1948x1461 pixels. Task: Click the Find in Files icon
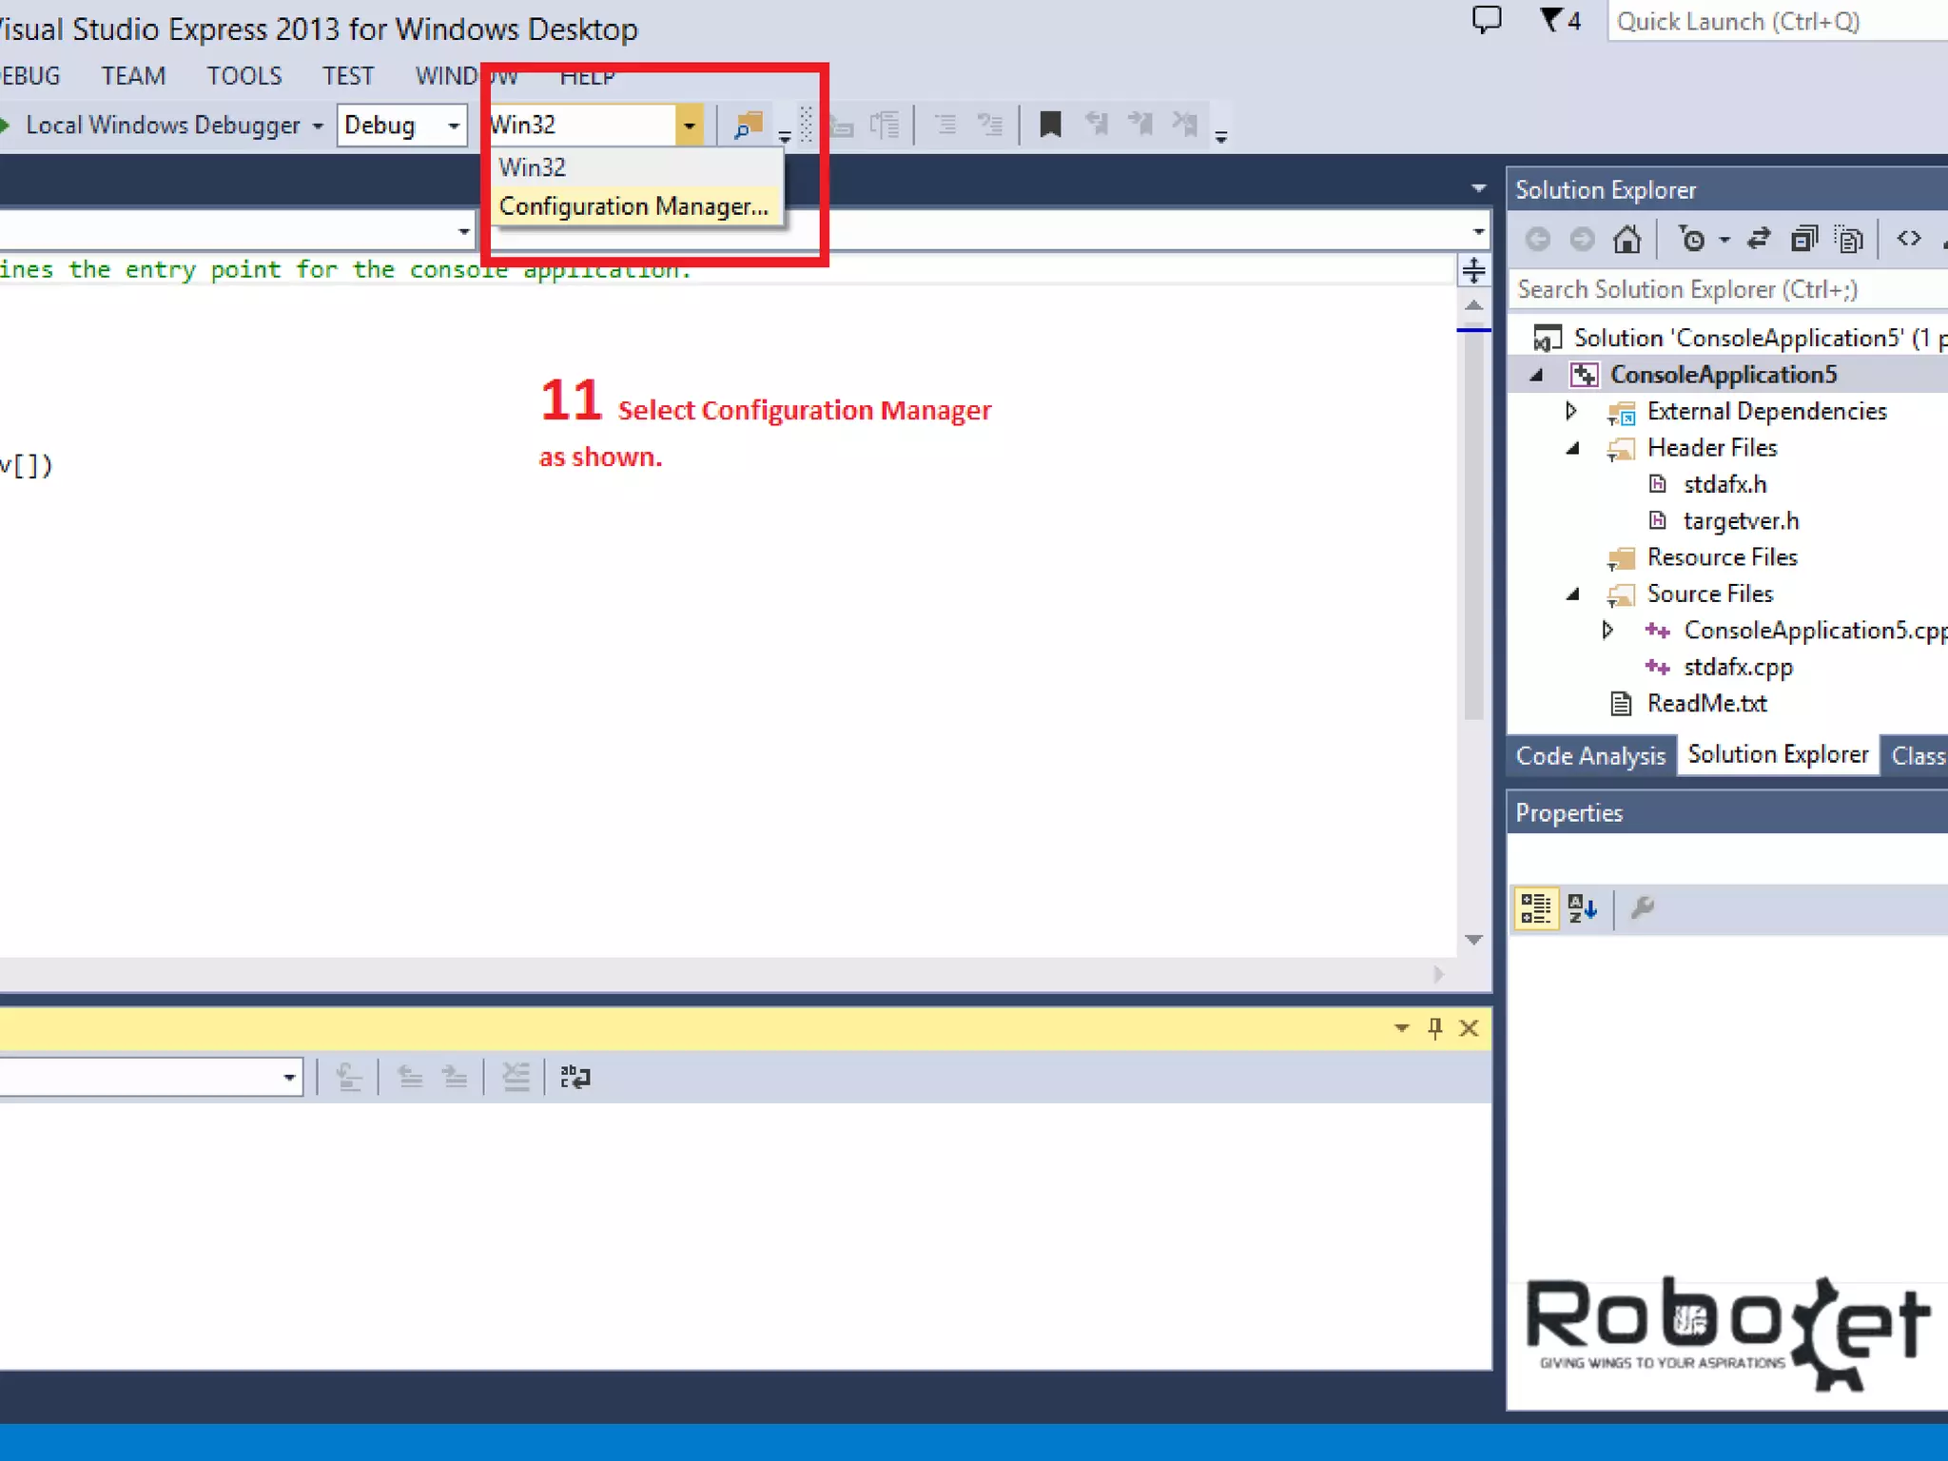pos(749,125)
